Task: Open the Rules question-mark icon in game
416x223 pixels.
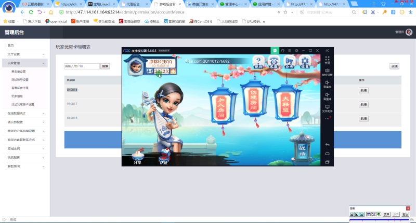Action: [258, 62]
